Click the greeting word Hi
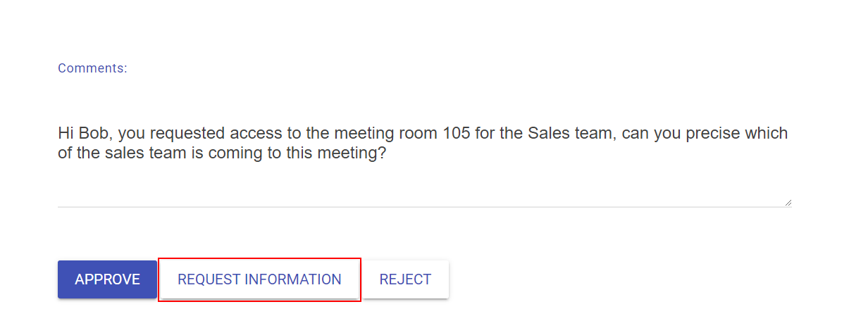 66,133
